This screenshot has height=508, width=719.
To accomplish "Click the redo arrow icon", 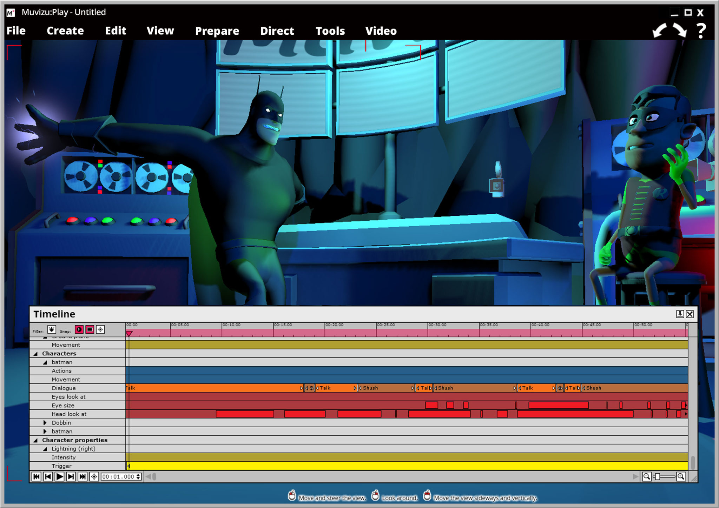I will tap(680, 31).
